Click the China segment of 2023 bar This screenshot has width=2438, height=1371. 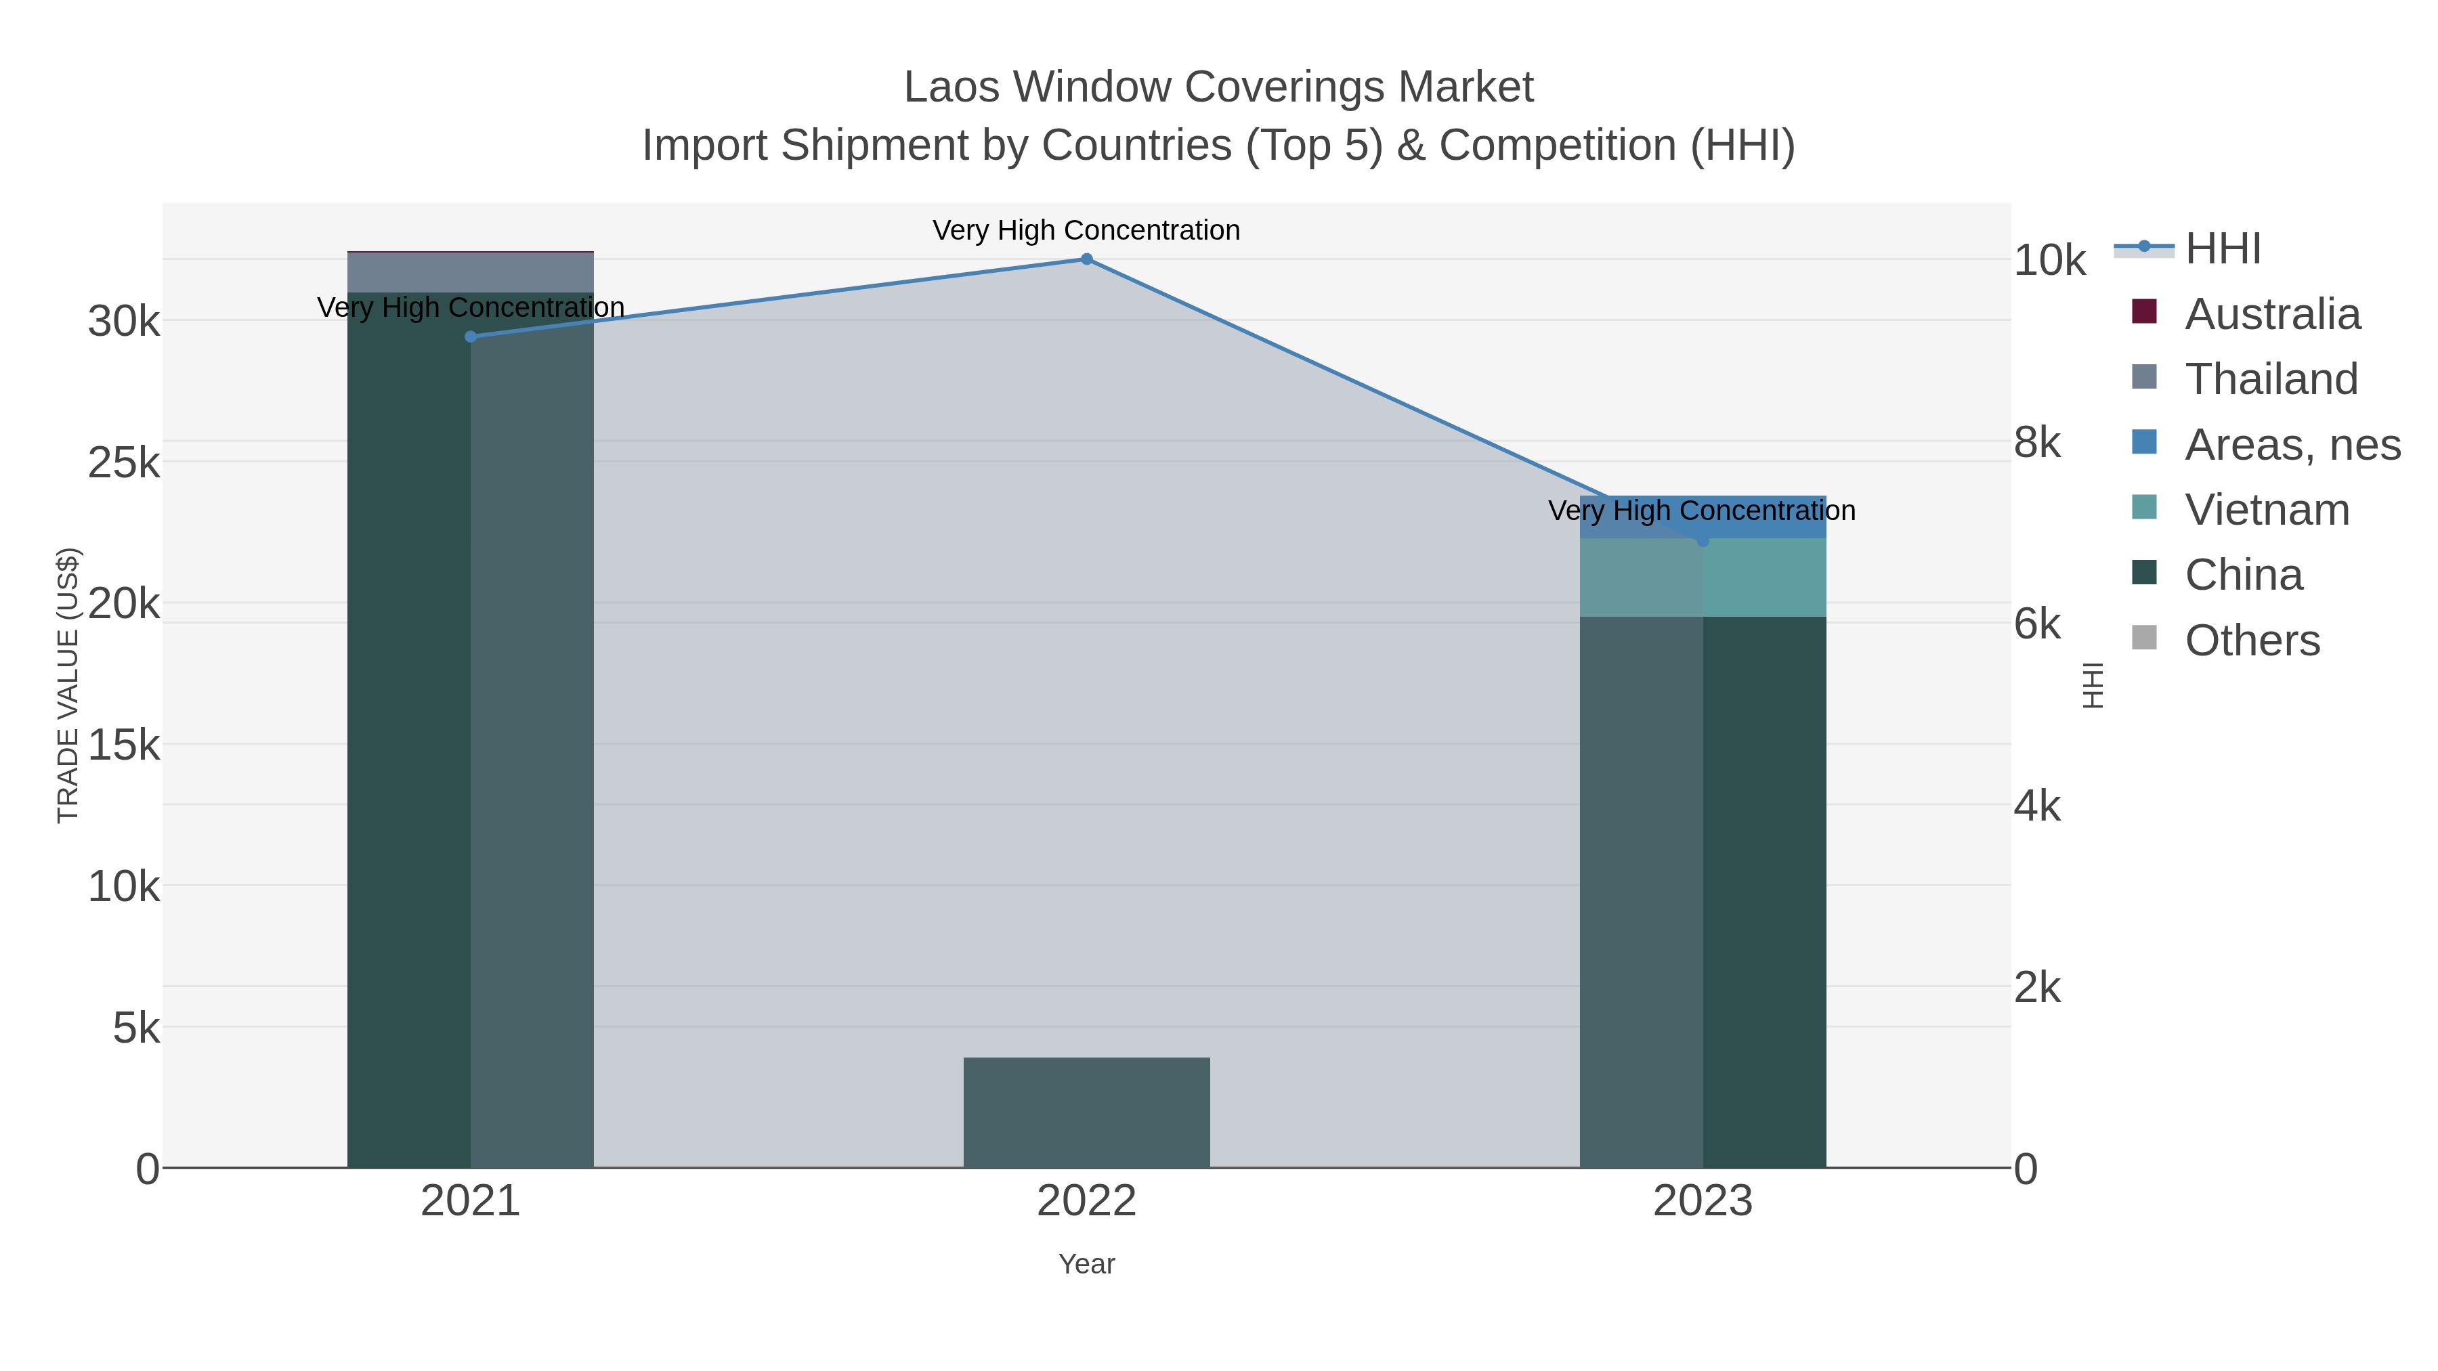click(x=1703, y=892)
